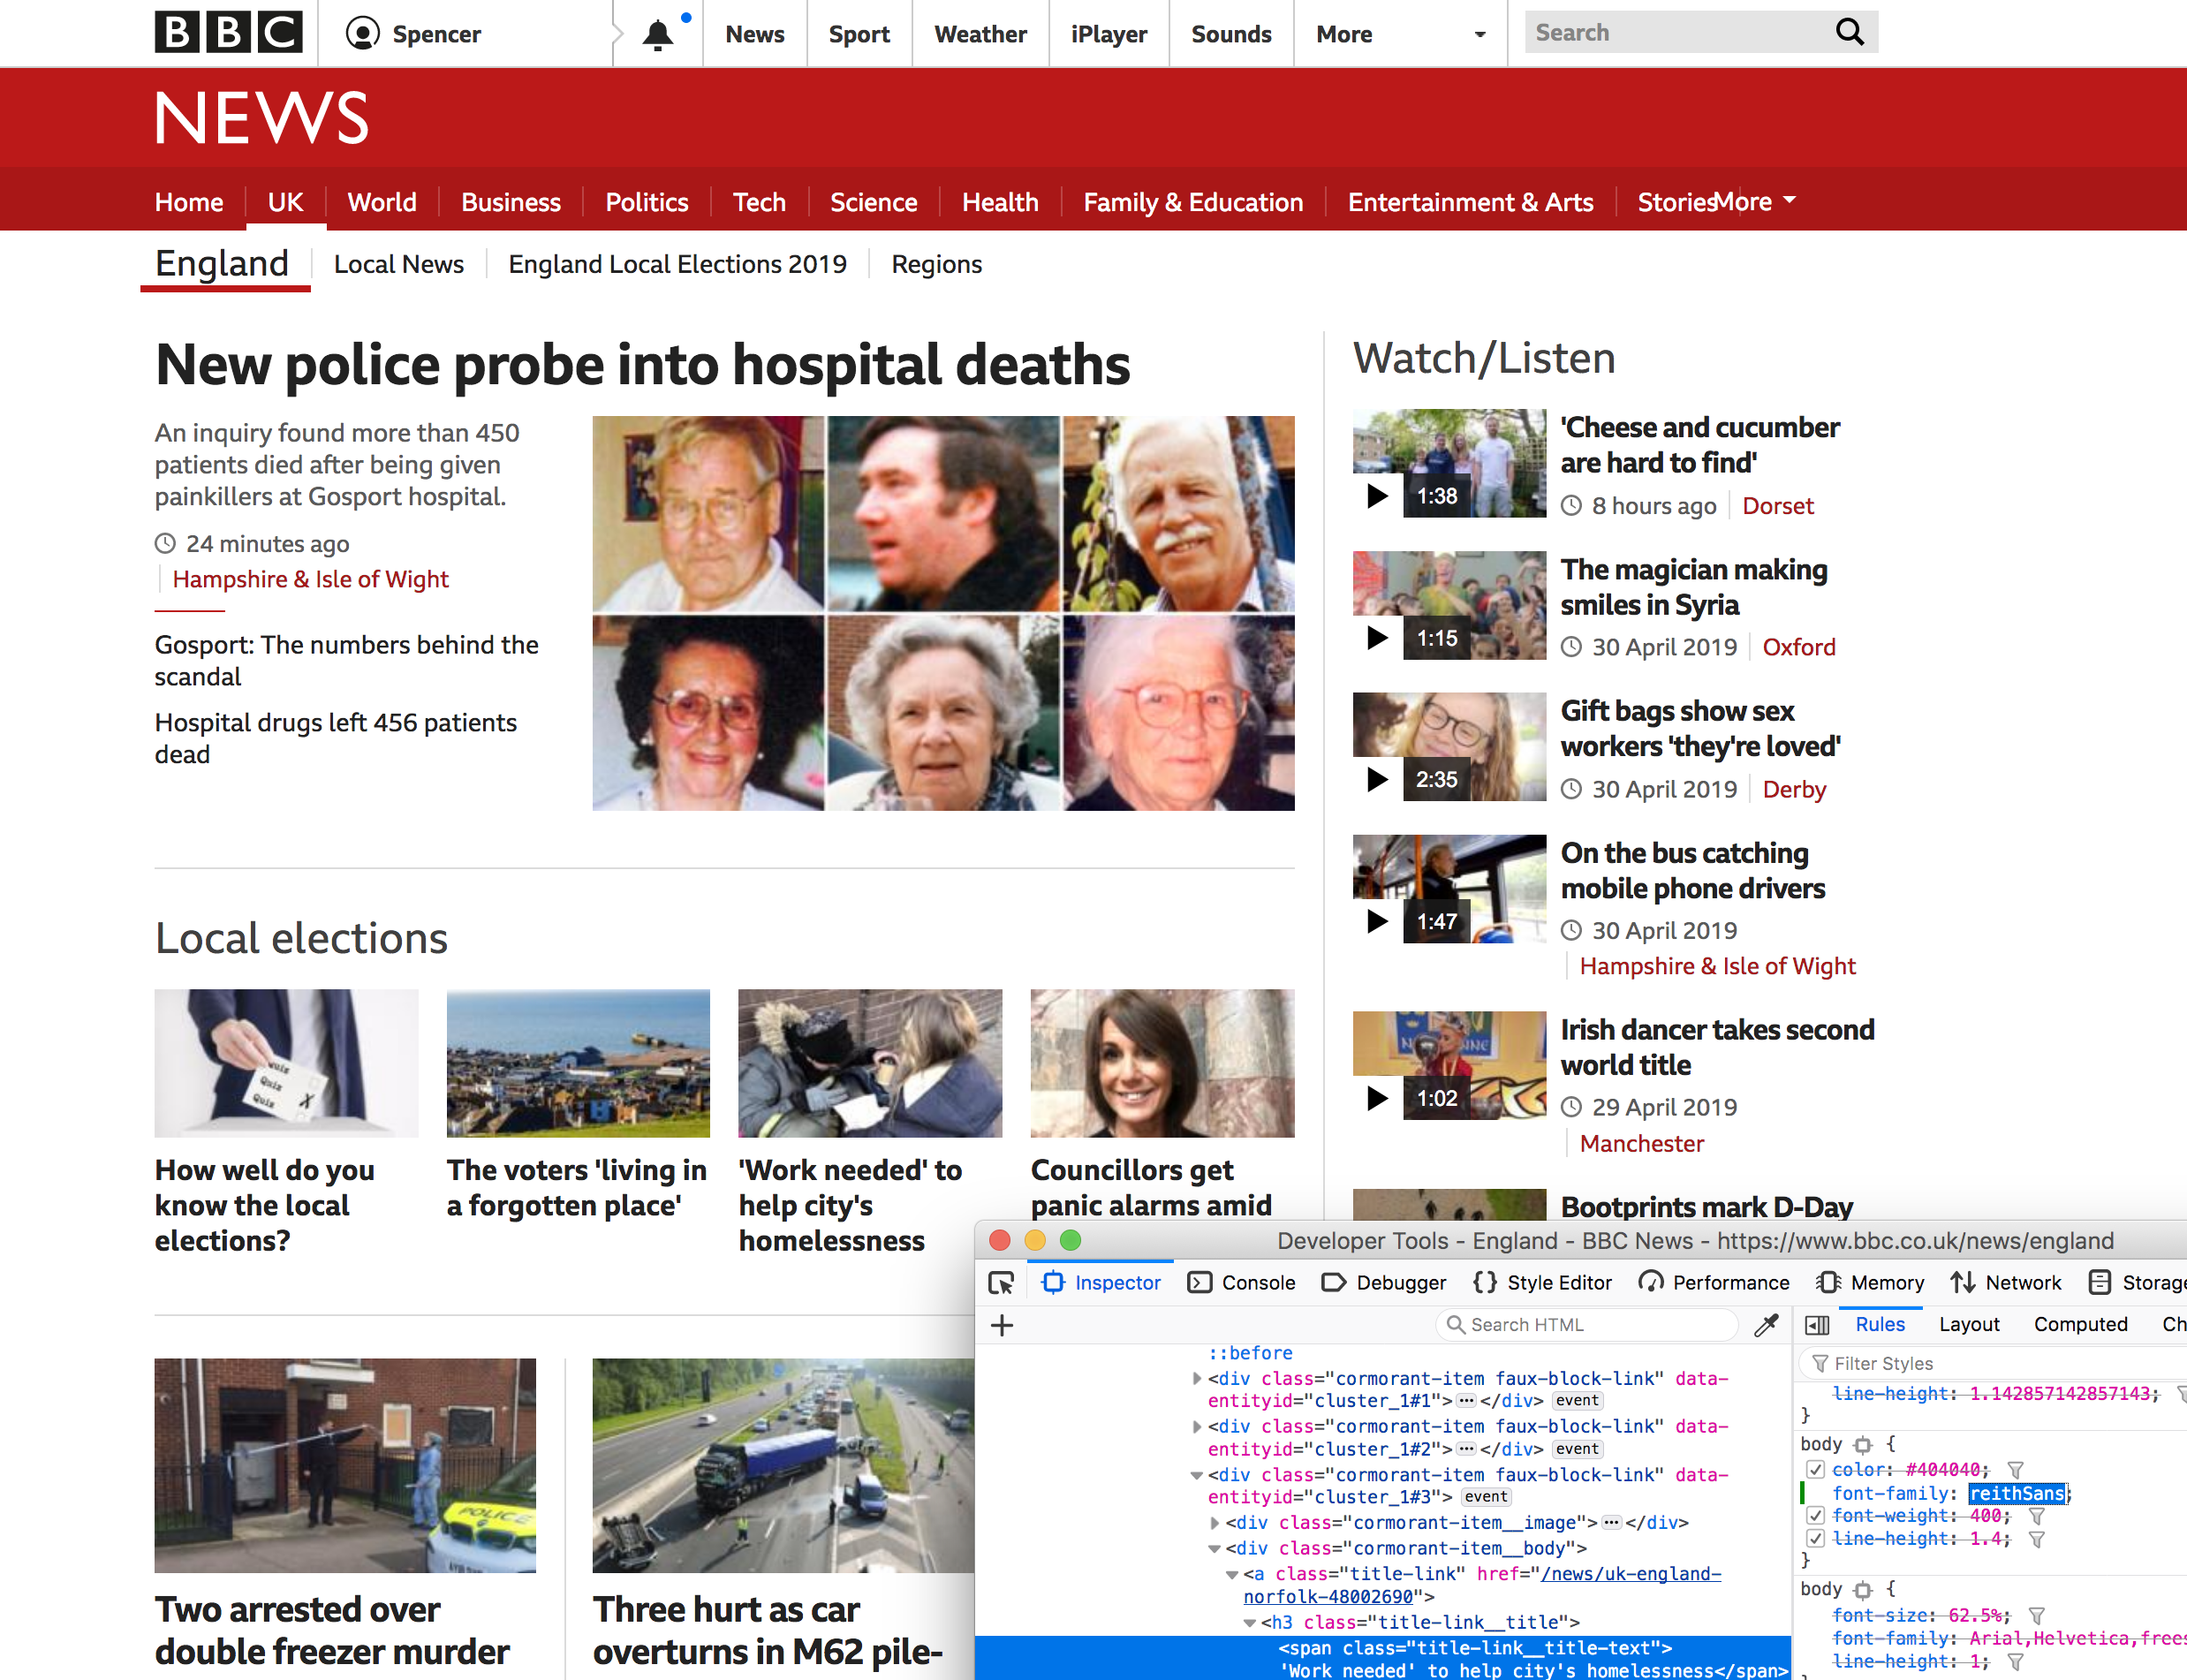Screen dimensions: 2187x1680
Task: Switch to the Layout sidebar tab
Action: tap(1969, 1325)
